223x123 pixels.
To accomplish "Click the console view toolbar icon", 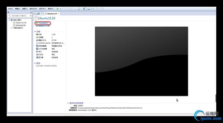I will pyautogui.click(x=102, y=9).
